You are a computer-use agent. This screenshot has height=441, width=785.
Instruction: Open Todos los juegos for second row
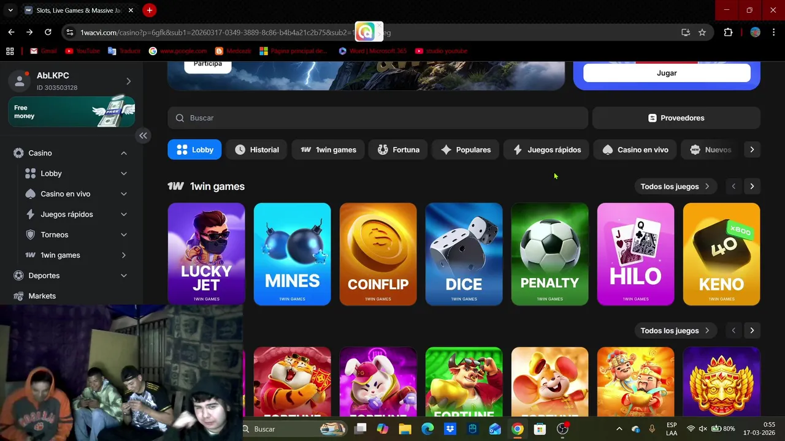click(675, 330)
